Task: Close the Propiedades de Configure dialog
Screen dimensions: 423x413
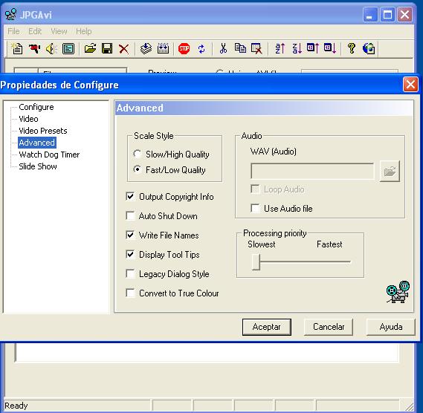Action: 410,85
